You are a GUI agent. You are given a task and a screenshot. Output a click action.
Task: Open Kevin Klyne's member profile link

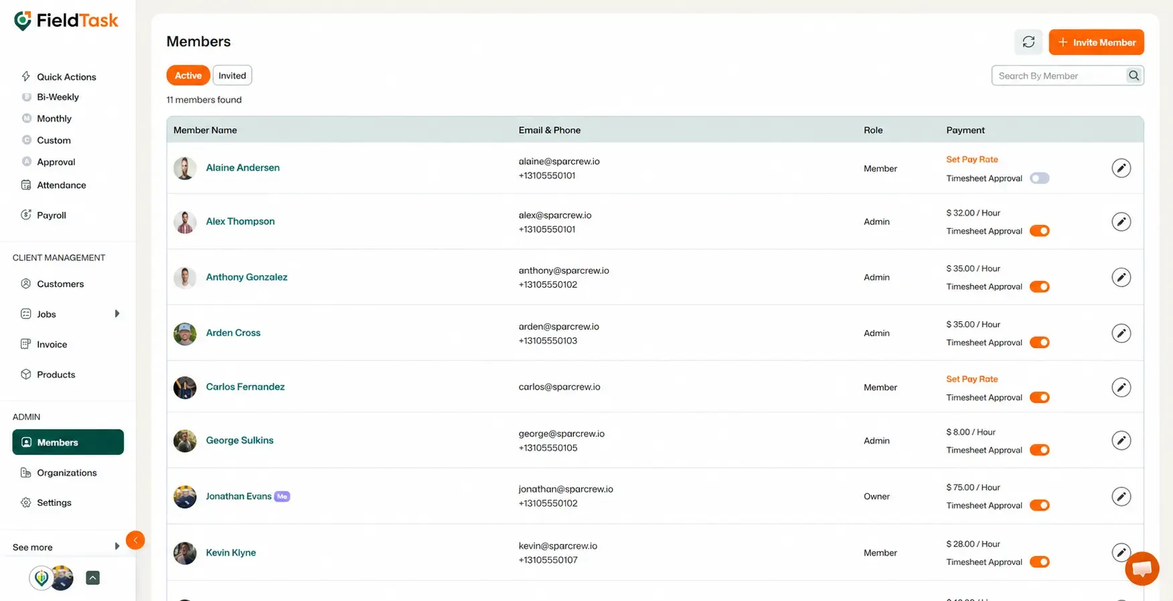pos(231,553)
